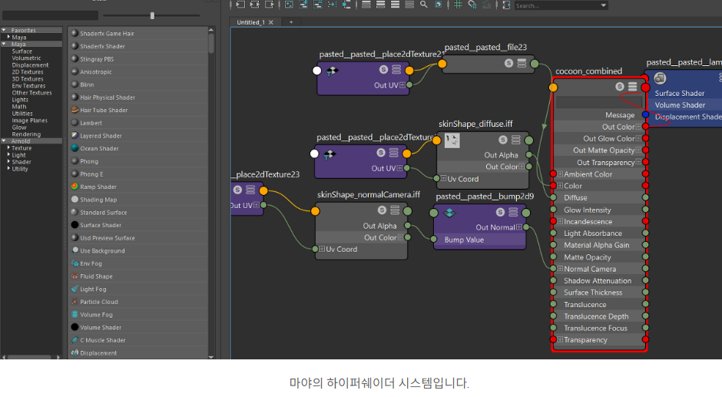Click the magnifier filter icon in toolbar
The width and height of the screenshot is (722, 397).
coord(424,5)
